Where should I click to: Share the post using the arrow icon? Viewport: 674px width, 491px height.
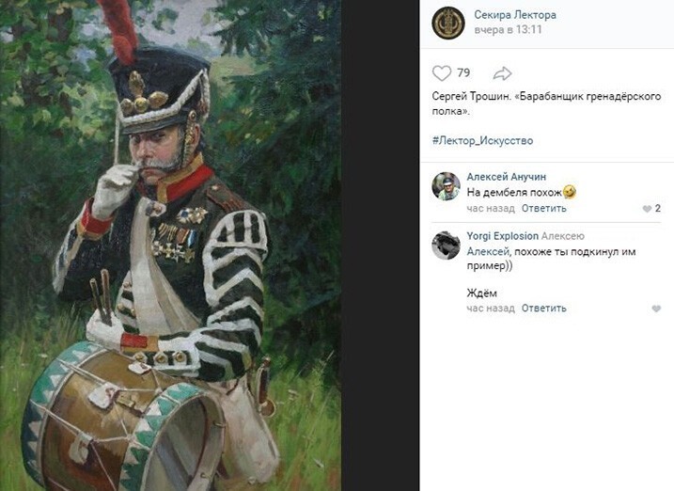[x=502, y=73]
